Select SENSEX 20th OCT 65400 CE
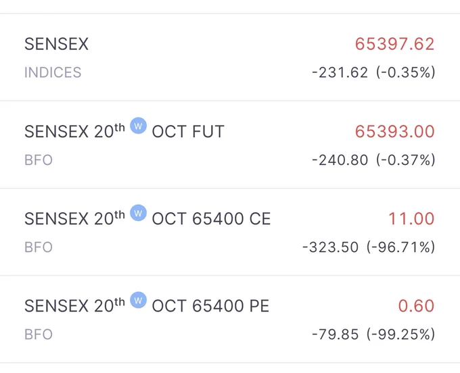The width and height of the screenshot is (460, 373). coord(230,232)
